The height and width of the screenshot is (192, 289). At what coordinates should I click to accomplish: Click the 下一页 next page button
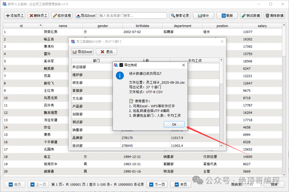pyautogui.click(x=157, y=184)
